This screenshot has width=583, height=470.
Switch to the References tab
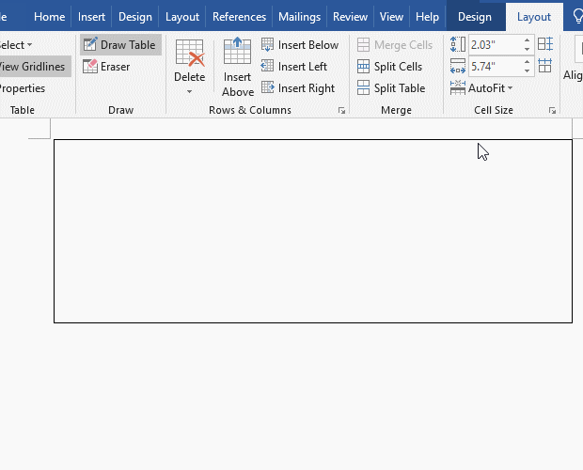pyautogui.click(x=239, y=17)
